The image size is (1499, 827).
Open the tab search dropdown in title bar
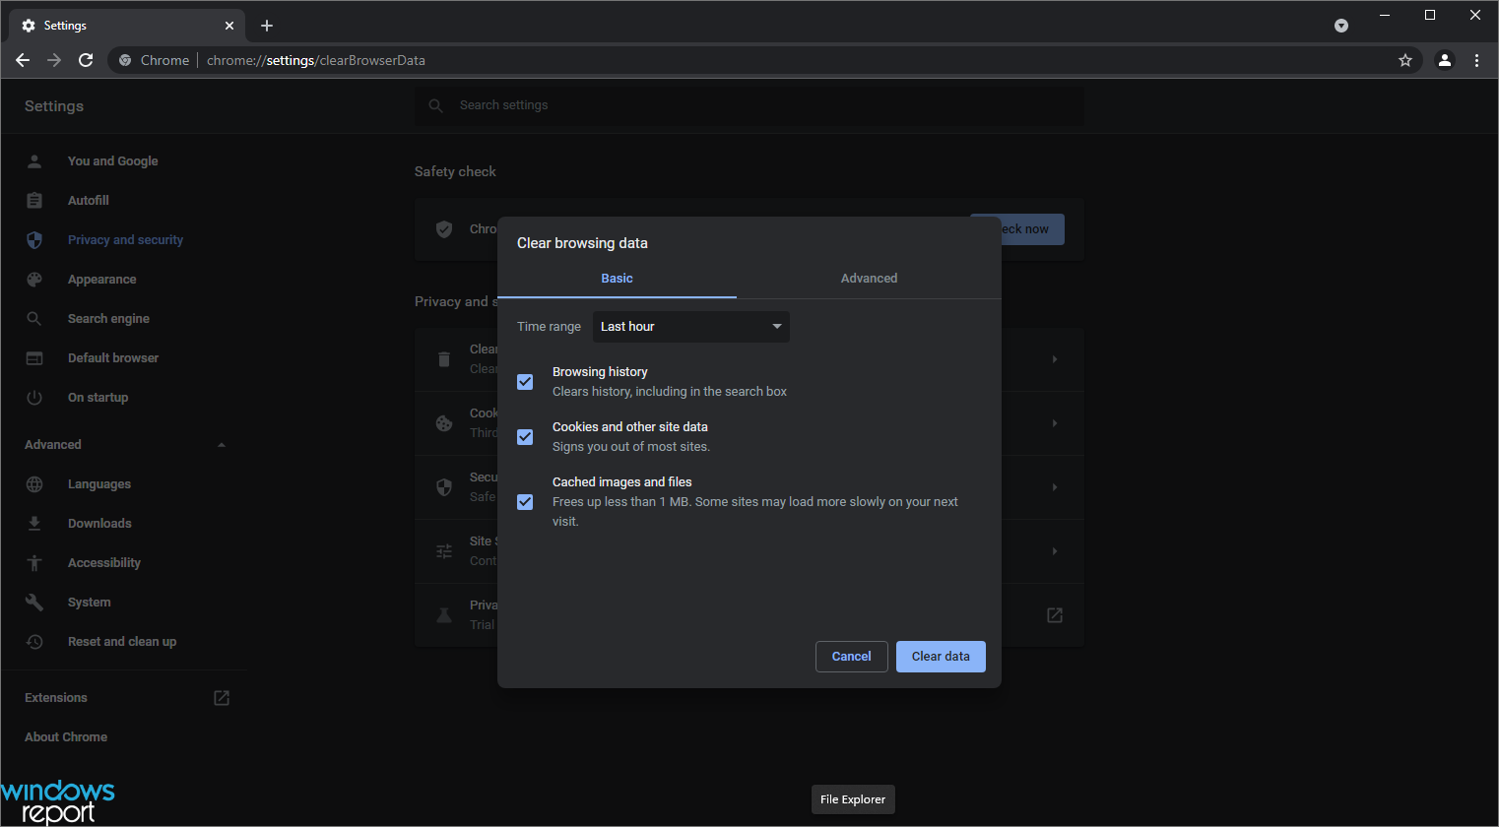click(x=1341, y=26)
